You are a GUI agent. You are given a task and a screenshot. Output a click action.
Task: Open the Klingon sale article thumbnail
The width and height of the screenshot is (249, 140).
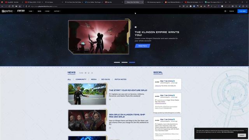pos(87,120)
